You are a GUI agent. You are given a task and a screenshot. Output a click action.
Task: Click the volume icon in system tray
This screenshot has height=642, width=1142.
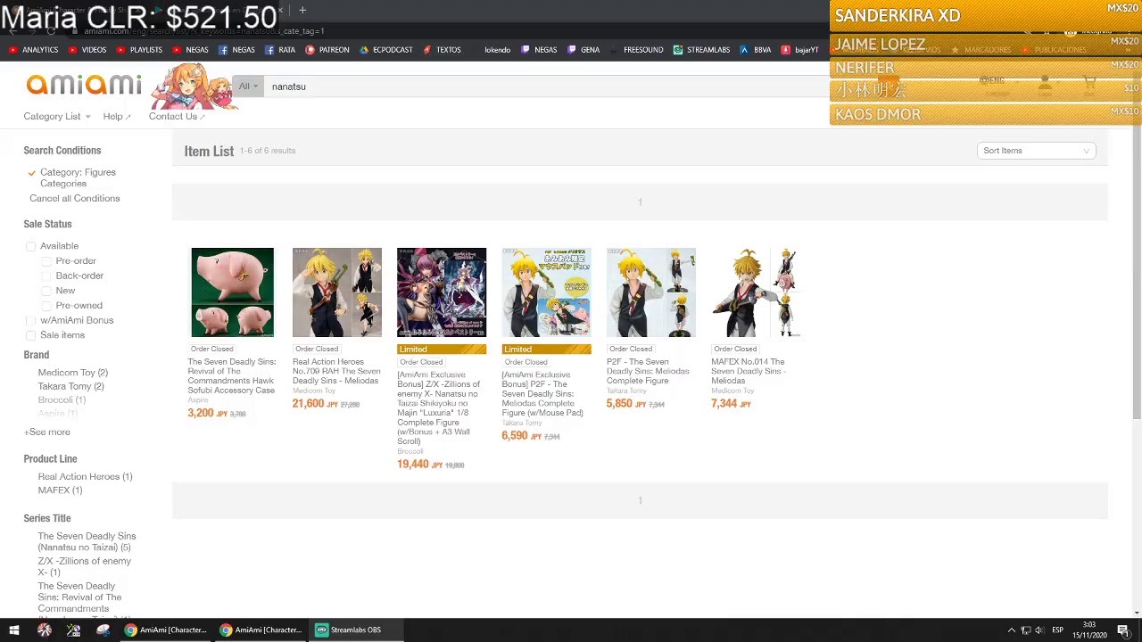[x=1039, y=630]
